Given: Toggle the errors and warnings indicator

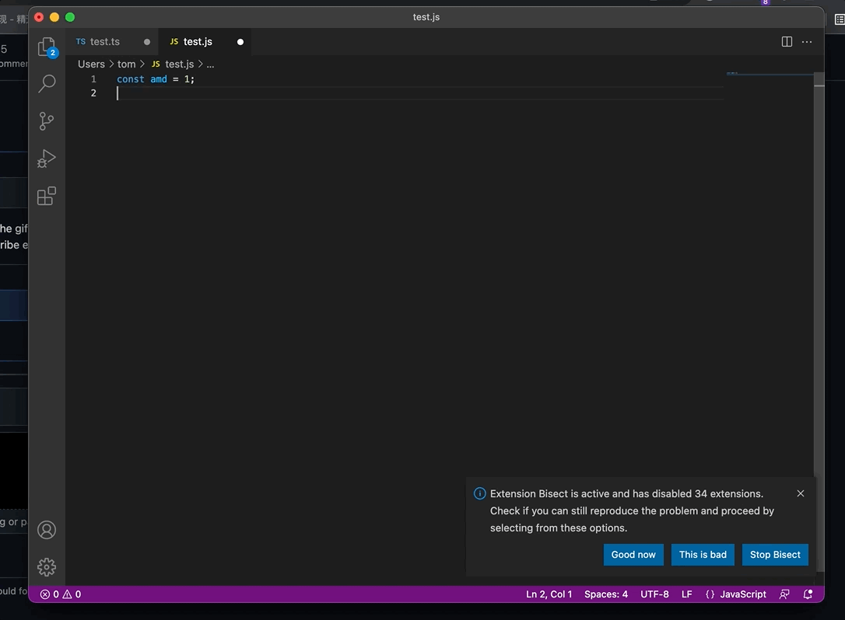Looking at the screenshot, I should click(x=60, y=594).
